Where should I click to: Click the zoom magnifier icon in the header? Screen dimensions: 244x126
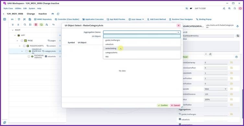coord(229,8)
